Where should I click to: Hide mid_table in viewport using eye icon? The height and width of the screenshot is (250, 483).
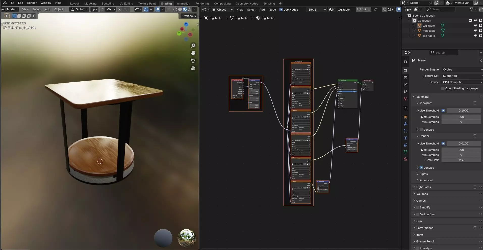475,30
